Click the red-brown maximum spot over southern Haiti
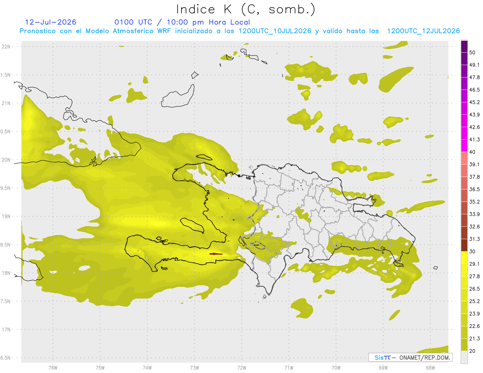 [x=216, y=254]
